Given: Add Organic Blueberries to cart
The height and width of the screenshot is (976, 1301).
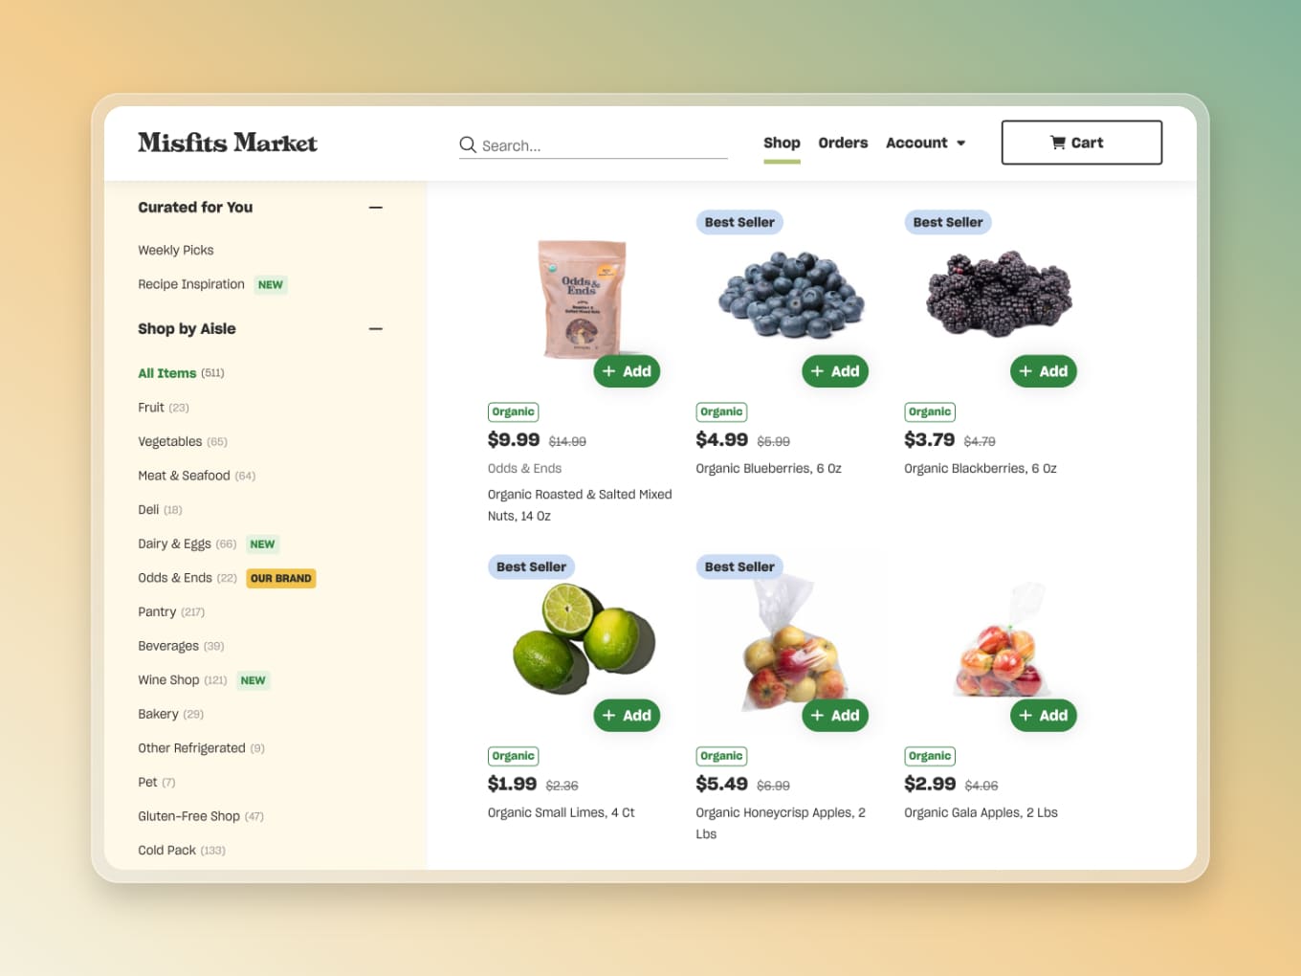Looking at the screenshot, I should click(835, 371).
